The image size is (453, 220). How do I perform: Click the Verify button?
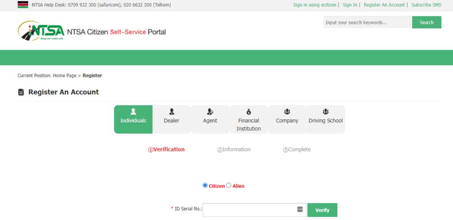click(323, 210)
